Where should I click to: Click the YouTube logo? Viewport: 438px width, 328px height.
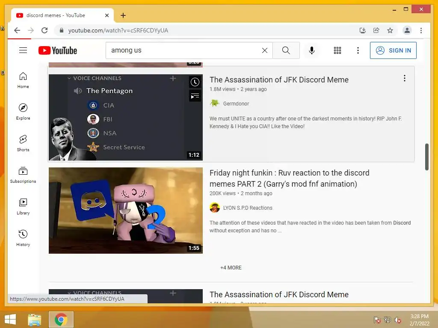[58, 50]
